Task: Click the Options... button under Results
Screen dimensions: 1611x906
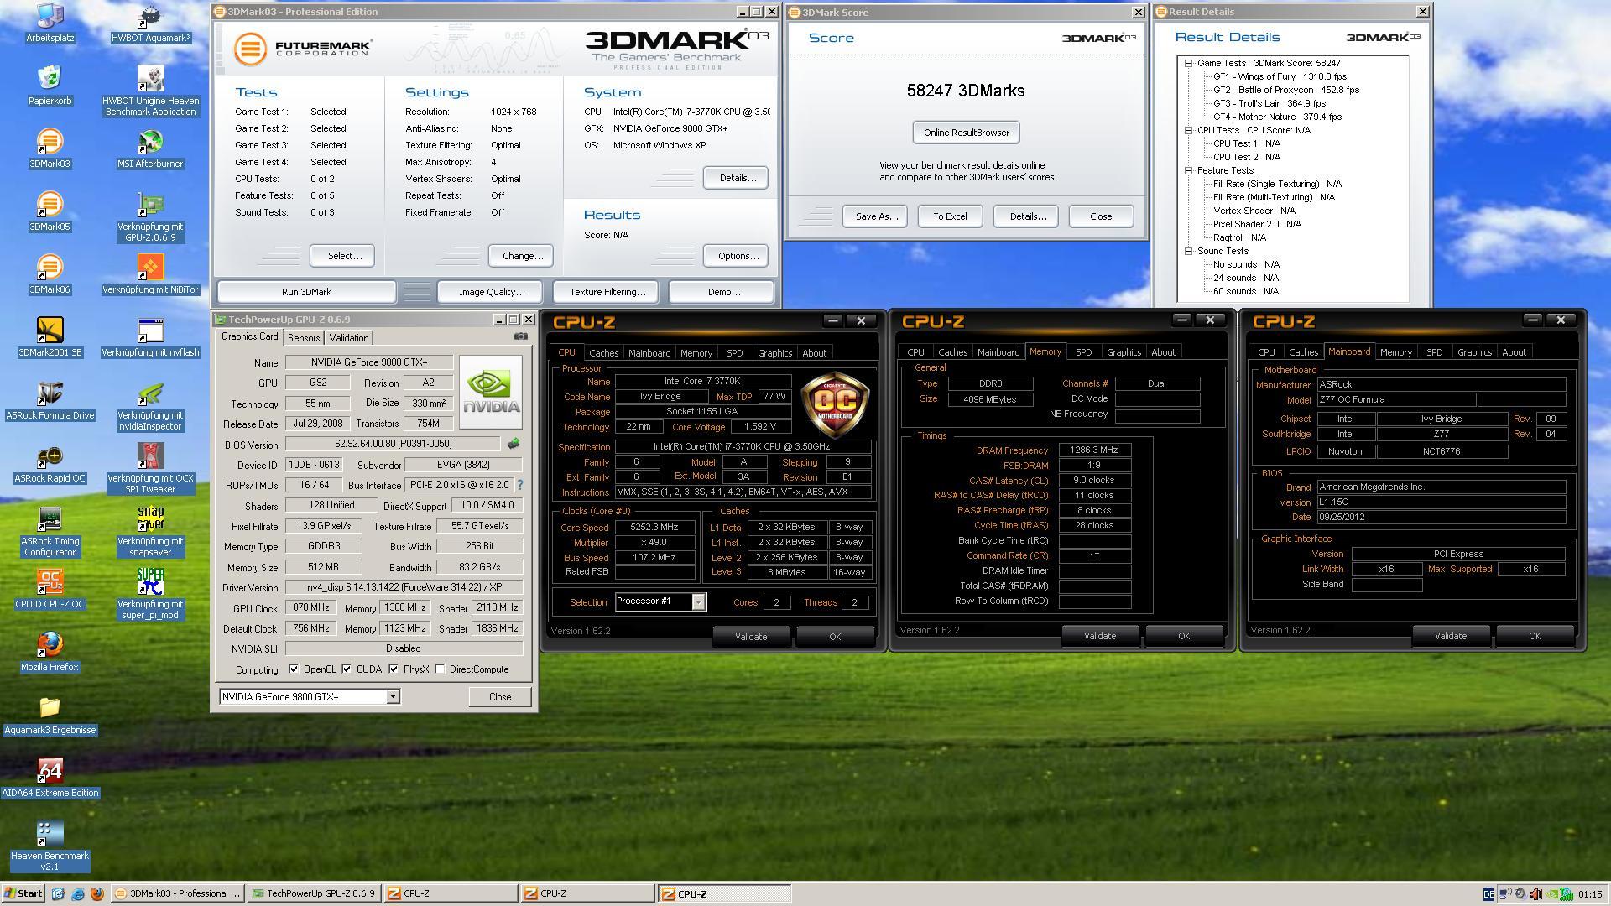Action: pos(738,256)
